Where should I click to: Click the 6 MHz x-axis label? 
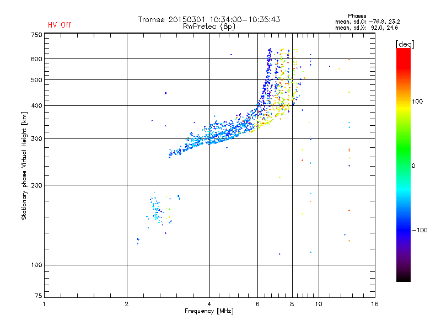coord(257,304)
